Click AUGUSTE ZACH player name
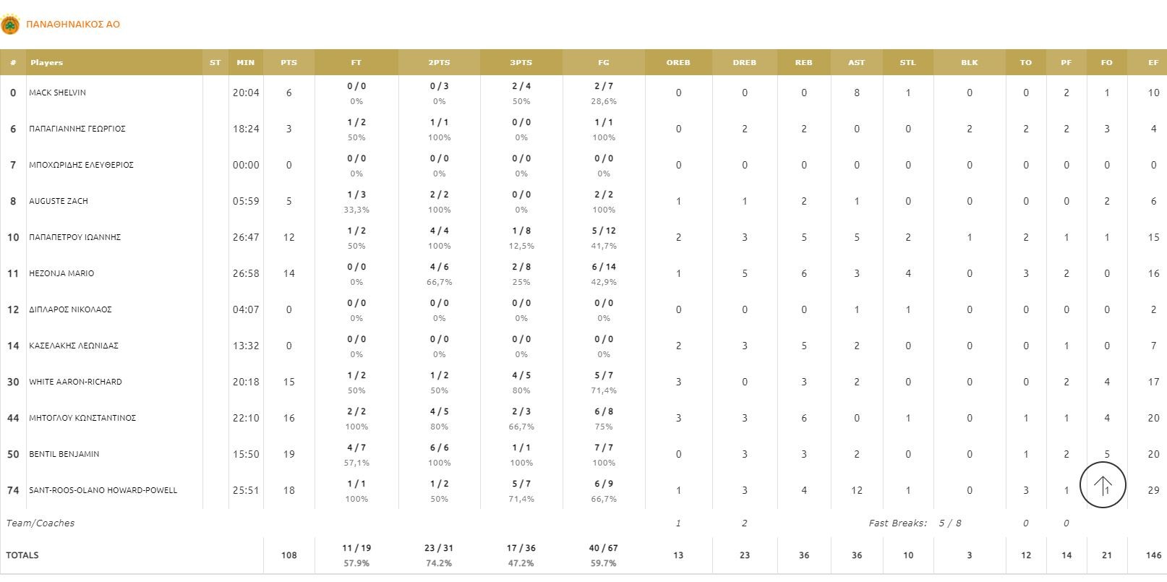 pyautogui.click(x=59, y=201)
